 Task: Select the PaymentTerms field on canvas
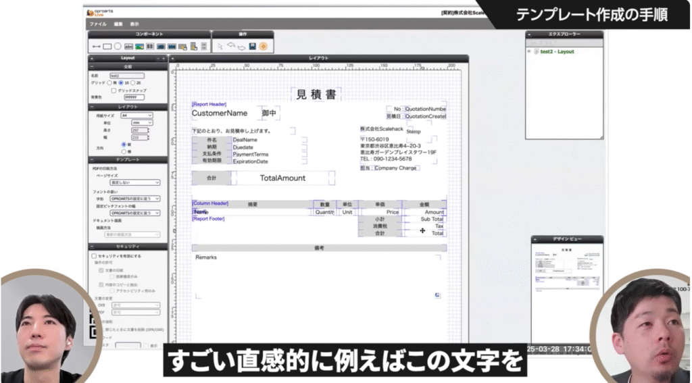(x=251, y=155)
